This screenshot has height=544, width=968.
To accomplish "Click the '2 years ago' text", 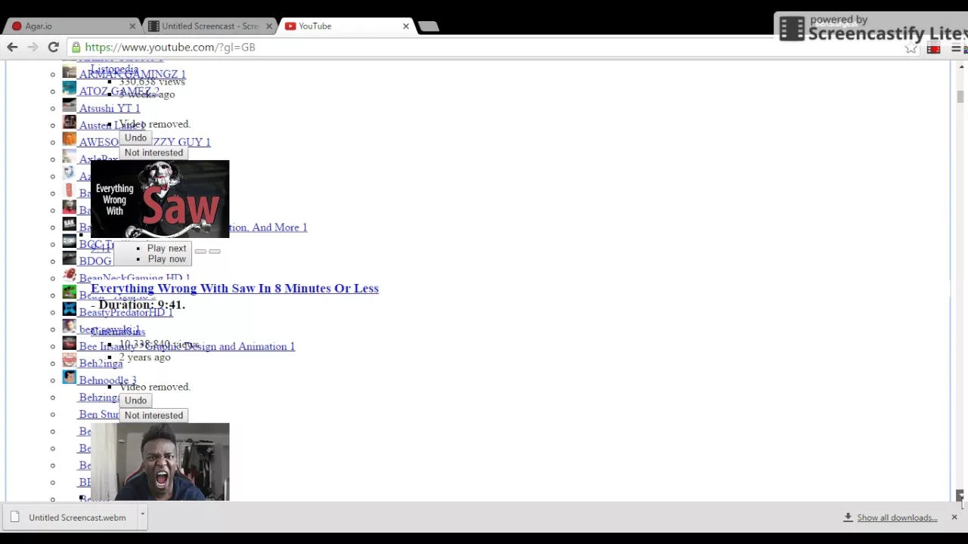I will point(144,357).
